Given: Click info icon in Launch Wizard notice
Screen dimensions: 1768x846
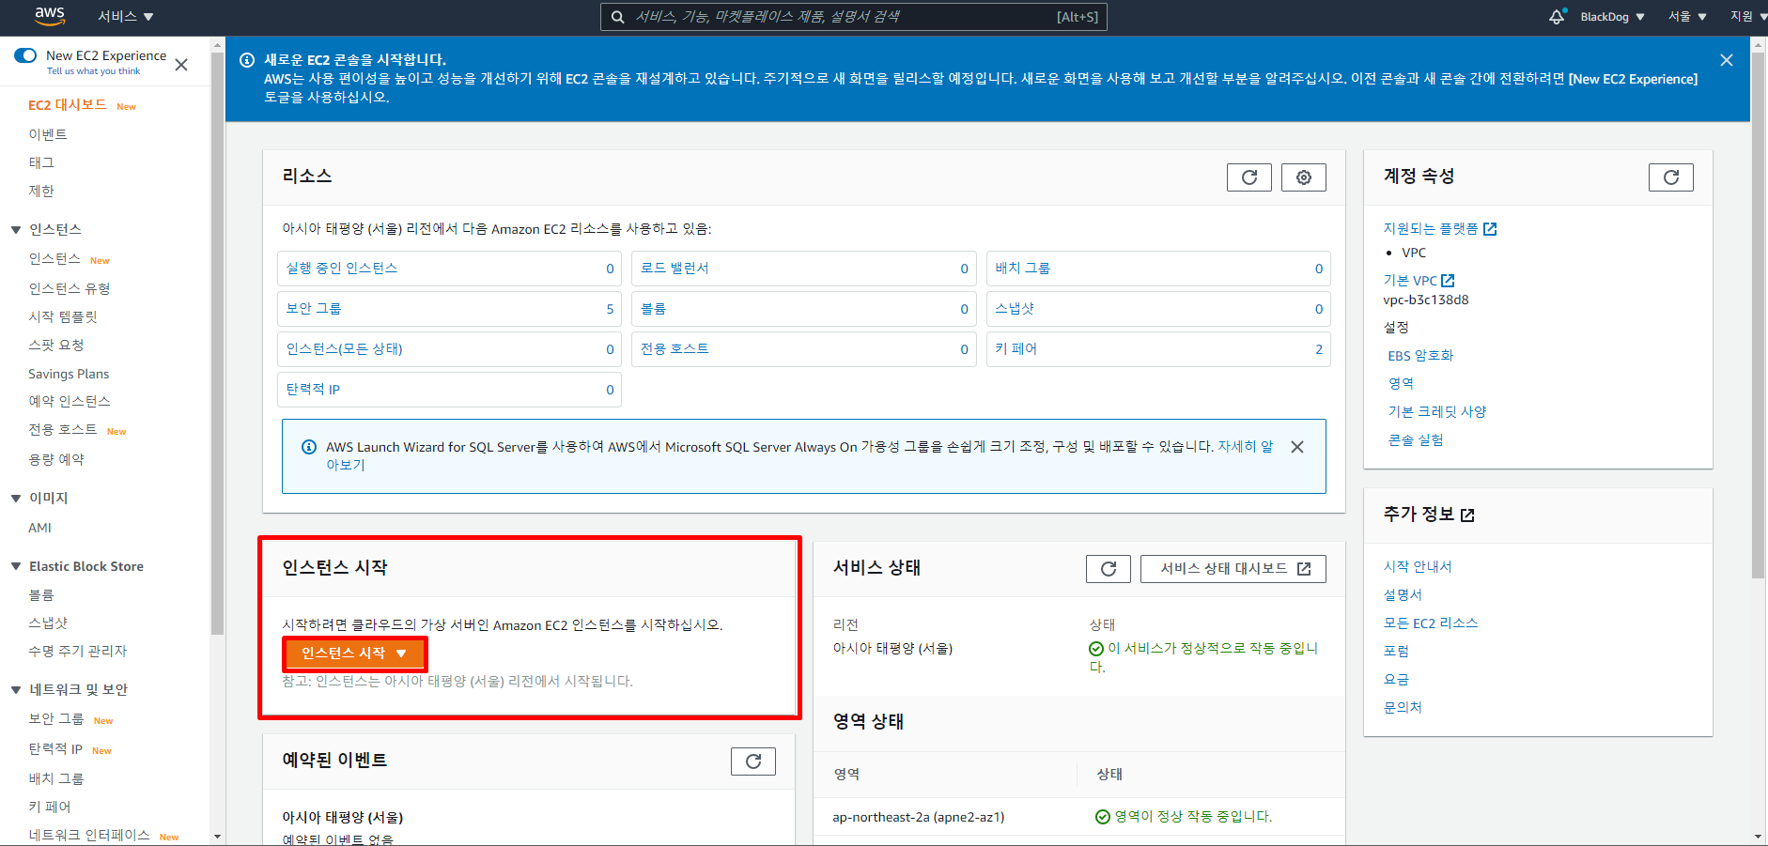Looking at the screenshot, I should coord(308,447).
